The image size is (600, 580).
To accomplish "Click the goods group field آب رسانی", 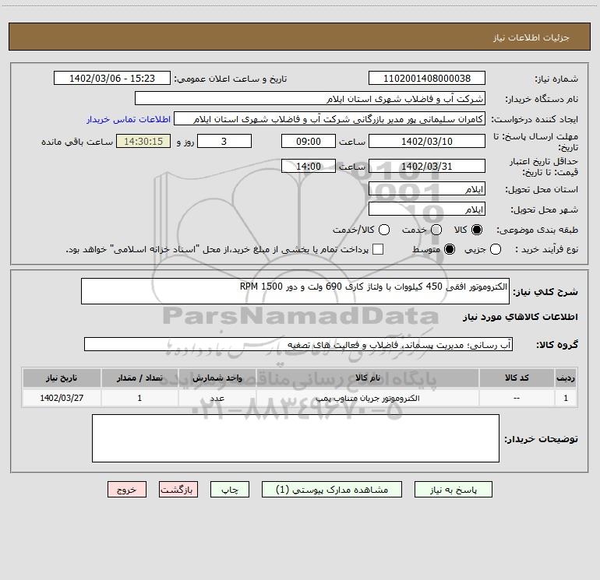I will click(298, 344).
